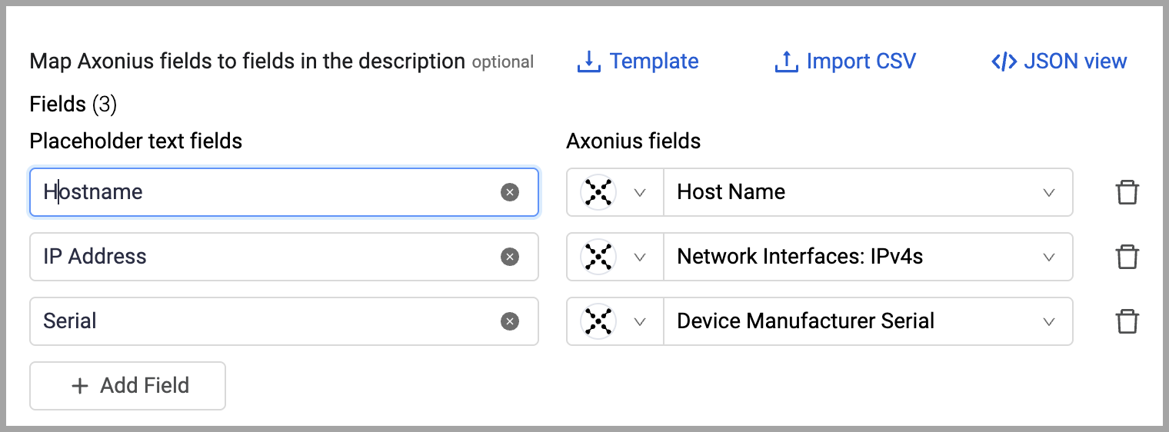Expand the Network Interfaces: IPv4s dropdown
1169x432 pixels.
click(868, 257)
